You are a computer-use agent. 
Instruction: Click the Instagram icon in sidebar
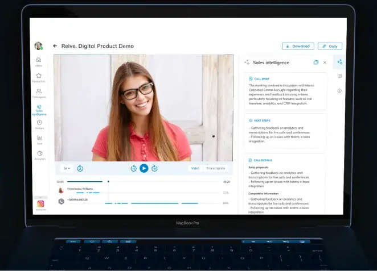40,203
